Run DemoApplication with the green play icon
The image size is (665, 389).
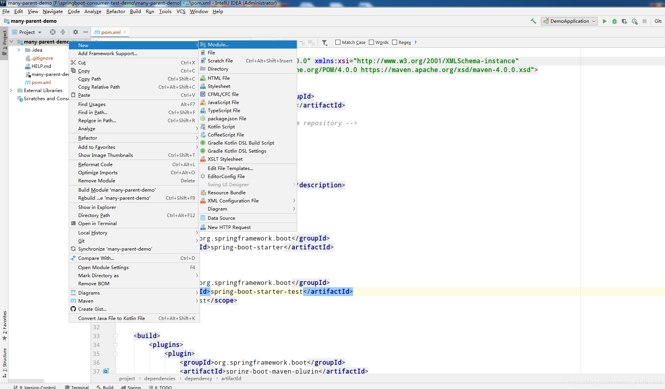(604, 21)
